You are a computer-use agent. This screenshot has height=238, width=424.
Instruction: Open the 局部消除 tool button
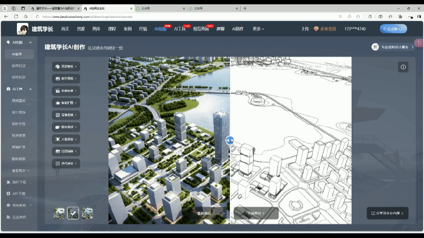[66, 151]
